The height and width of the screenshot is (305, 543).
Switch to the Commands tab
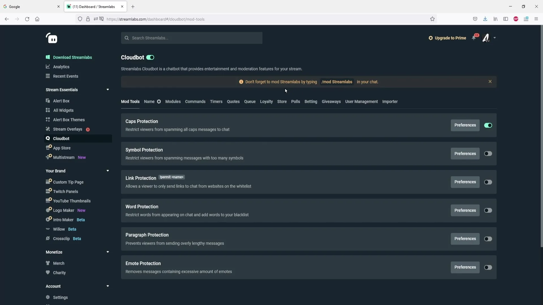click(x=195, y=102)
